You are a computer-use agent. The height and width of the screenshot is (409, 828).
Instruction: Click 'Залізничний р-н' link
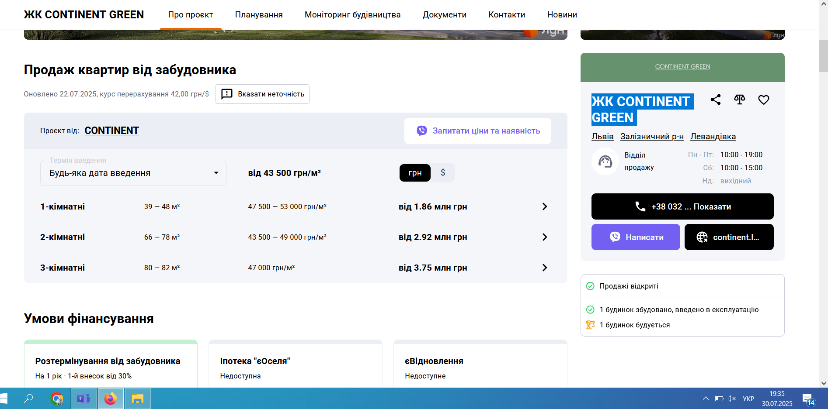(x=652, y=137)
